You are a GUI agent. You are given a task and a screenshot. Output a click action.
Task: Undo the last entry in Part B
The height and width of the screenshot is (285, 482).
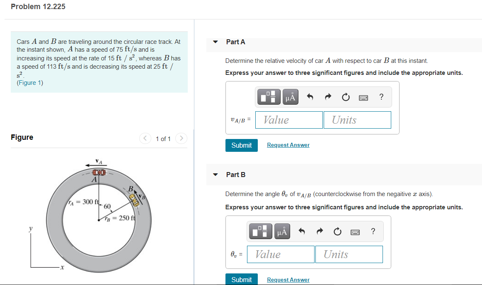pyautogui.click(x=301, y=231)
